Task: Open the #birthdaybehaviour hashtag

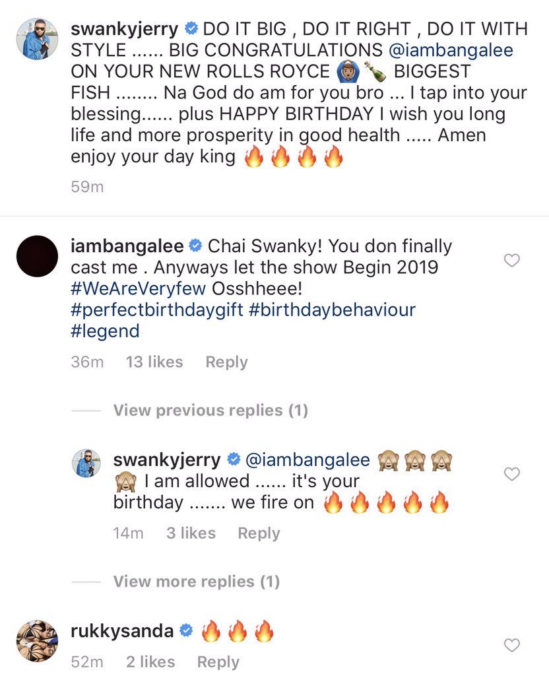Action: pos(332,310)
